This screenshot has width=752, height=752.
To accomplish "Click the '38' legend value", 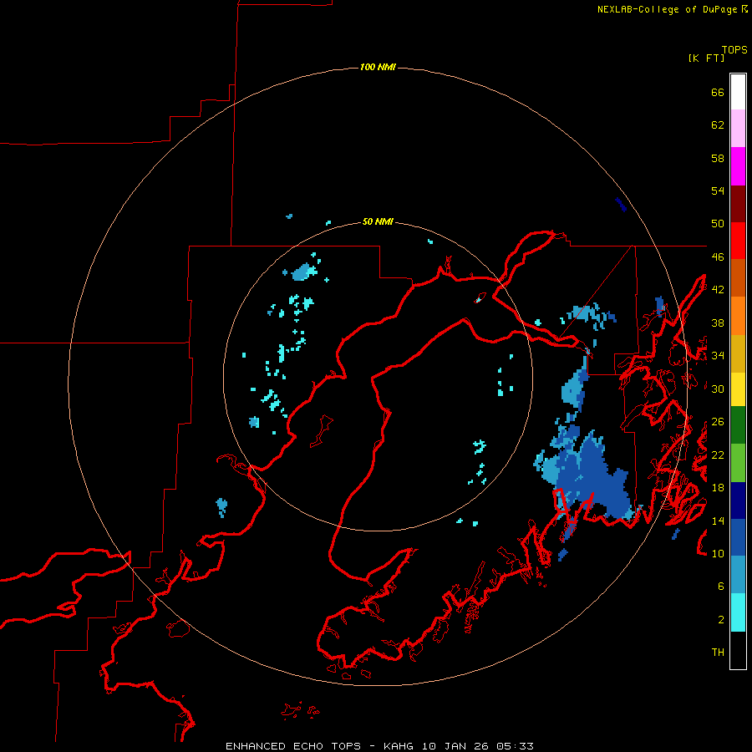I will click(x=718, y=323).
